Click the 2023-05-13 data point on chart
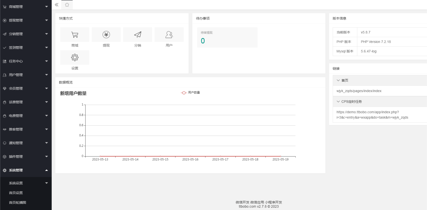 tap(100, 156)
